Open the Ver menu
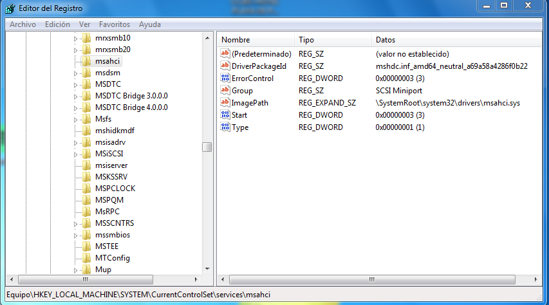The image size is (549, 305). point(84,24)
